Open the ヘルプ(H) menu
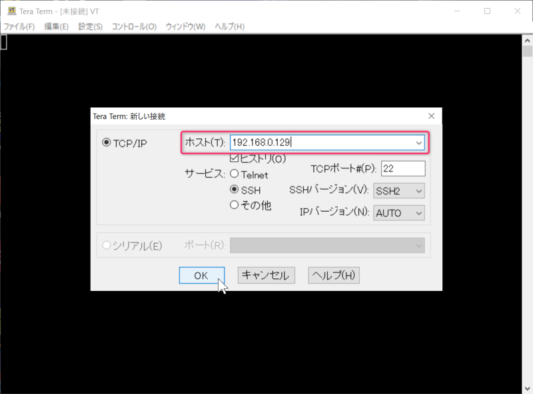Viewport: 533px width, 394px height. click(x=229, y=27)
